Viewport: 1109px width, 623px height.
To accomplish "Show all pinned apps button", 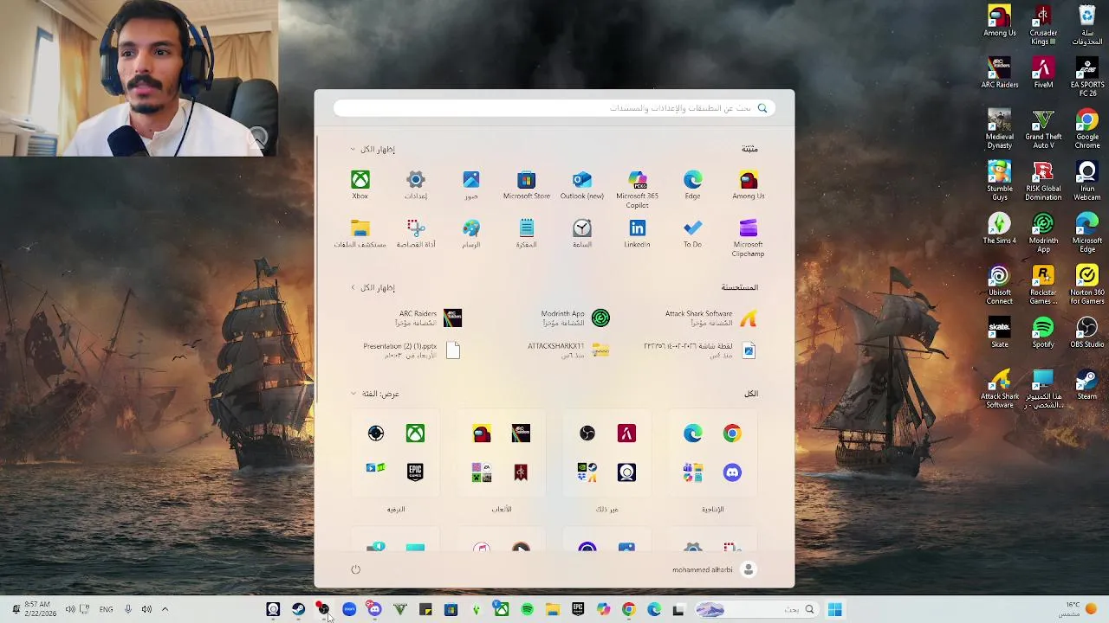I will tap(373, 149).
